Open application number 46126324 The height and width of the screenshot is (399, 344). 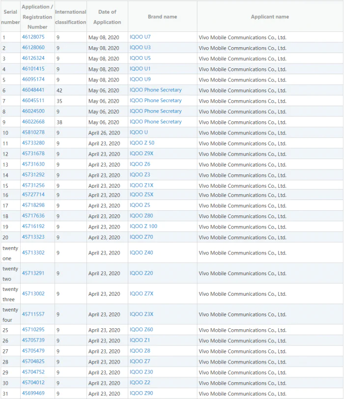click(33, 58)
